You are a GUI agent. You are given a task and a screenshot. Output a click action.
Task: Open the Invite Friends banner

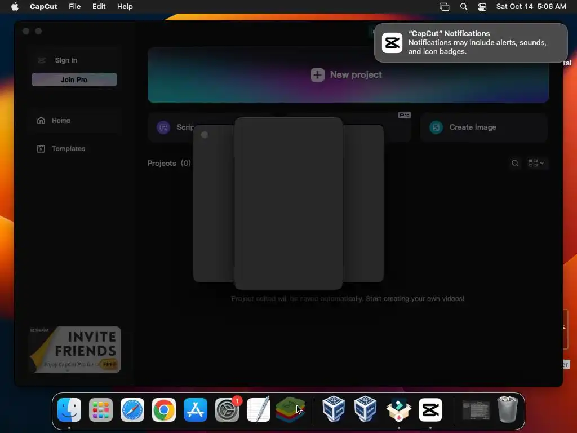tap(75, 350)
